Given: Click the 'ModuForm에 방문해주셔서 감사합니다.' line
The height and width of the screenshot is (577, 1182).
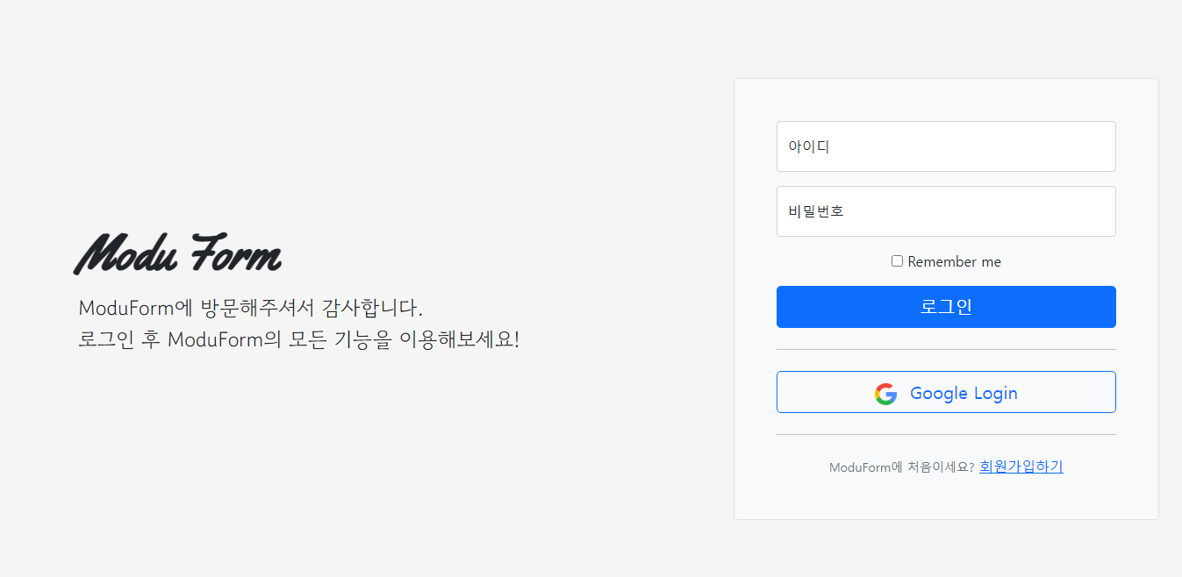Looking at the screenshot, I should pyautogui.click(x=251, y=309).
